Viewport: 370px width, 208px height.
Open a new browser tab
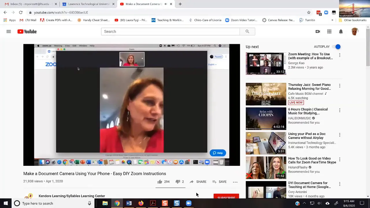point(180,4)
